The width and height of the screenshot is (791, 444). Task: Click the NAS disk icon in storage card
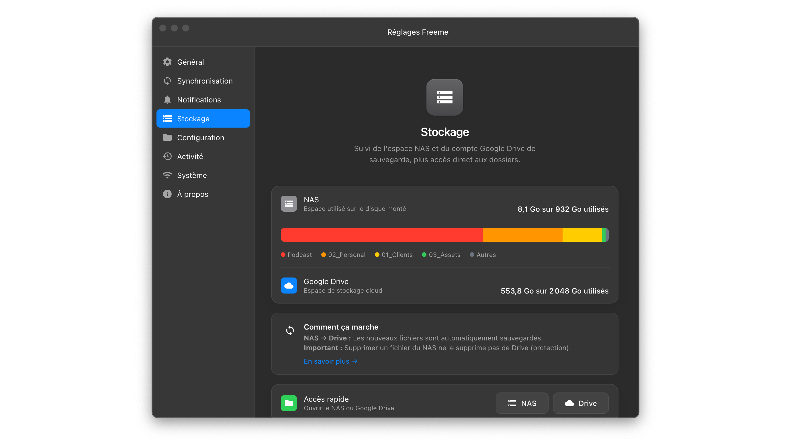pyautogui.click(x=289, y=204)
